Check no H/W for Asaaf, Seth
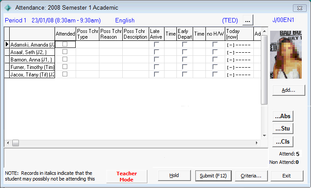 (x=215, y=52)
